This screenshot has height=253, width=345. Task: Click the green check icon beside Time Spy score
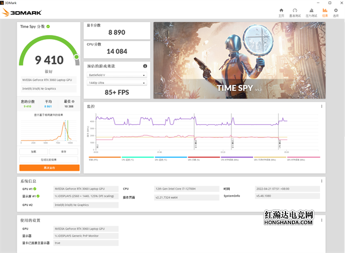coord(48,26)
